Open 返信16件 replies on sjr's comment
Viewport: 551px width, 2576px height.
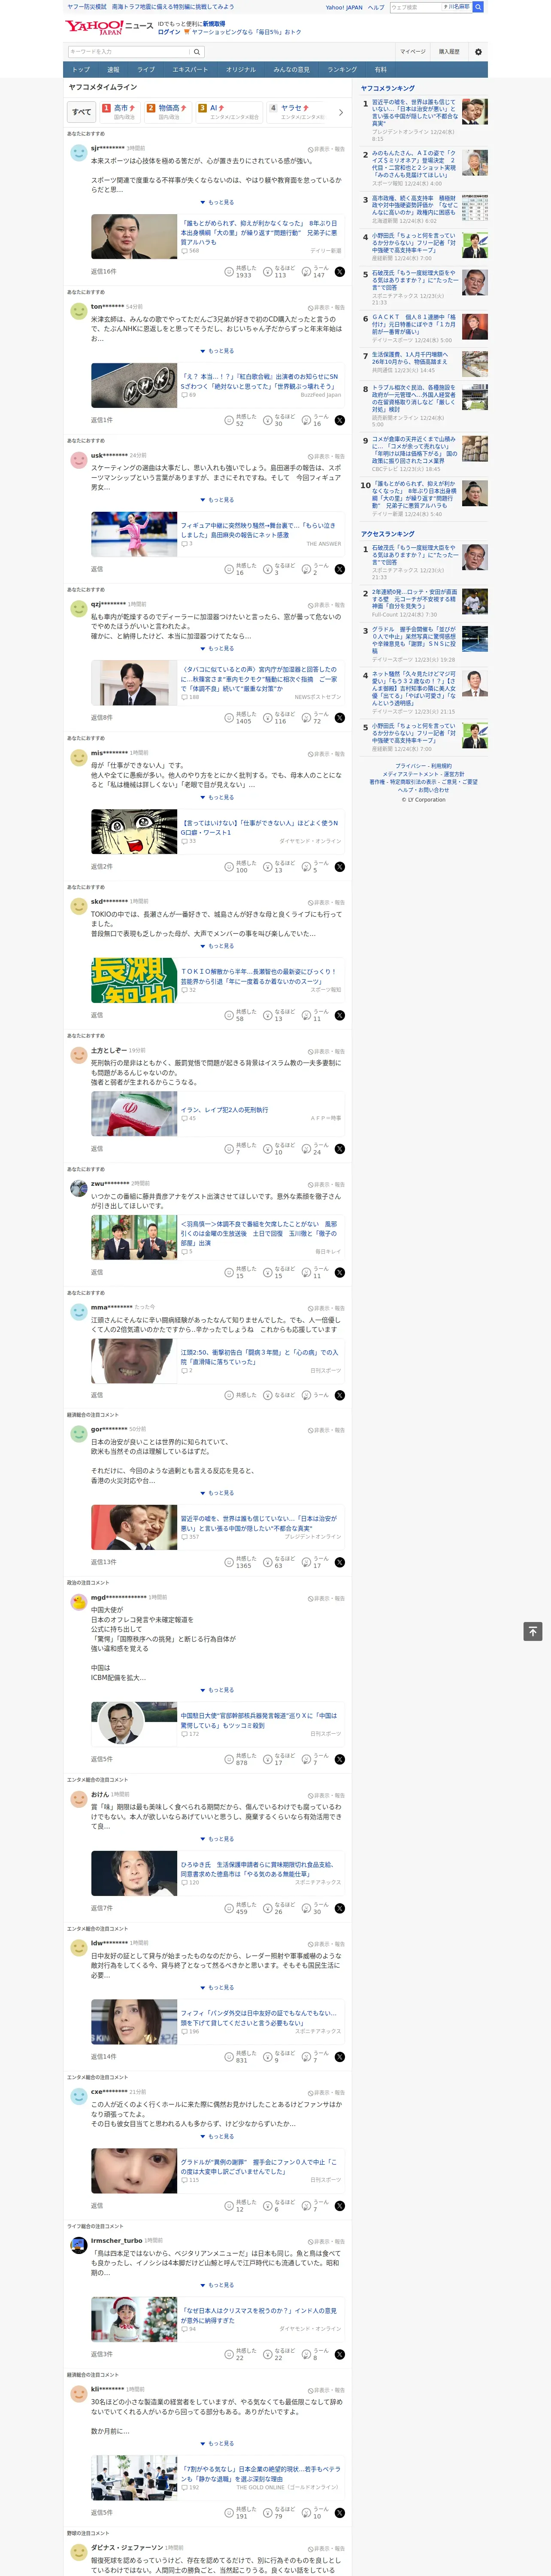point(104,272)
